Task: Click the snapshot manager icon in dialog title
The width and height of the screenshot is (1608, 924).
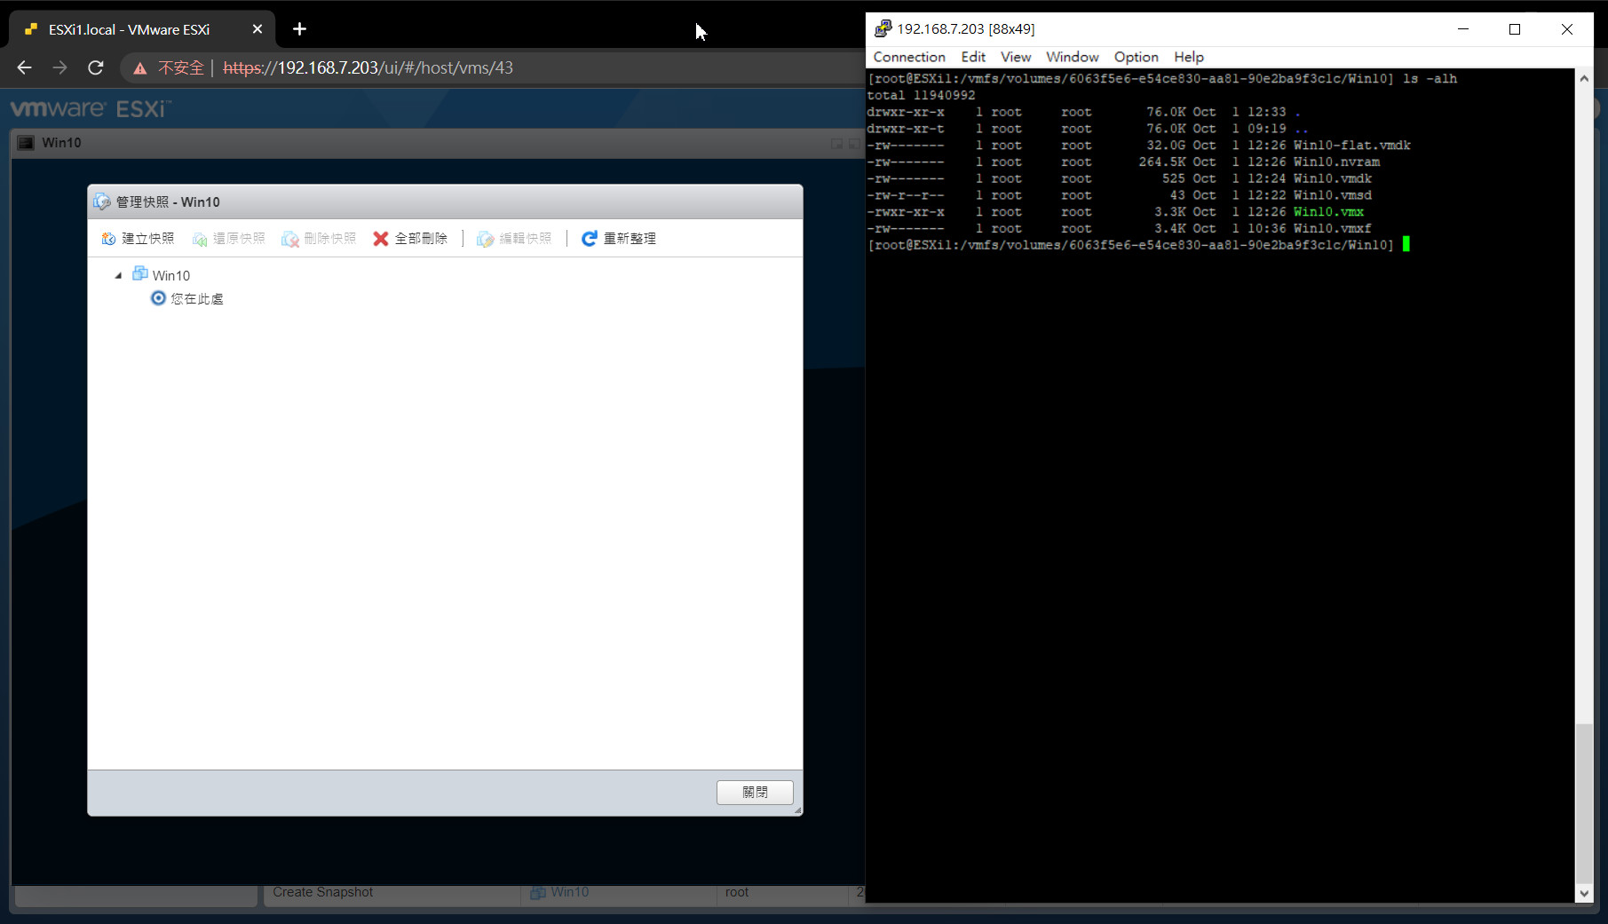Action: 102,201
